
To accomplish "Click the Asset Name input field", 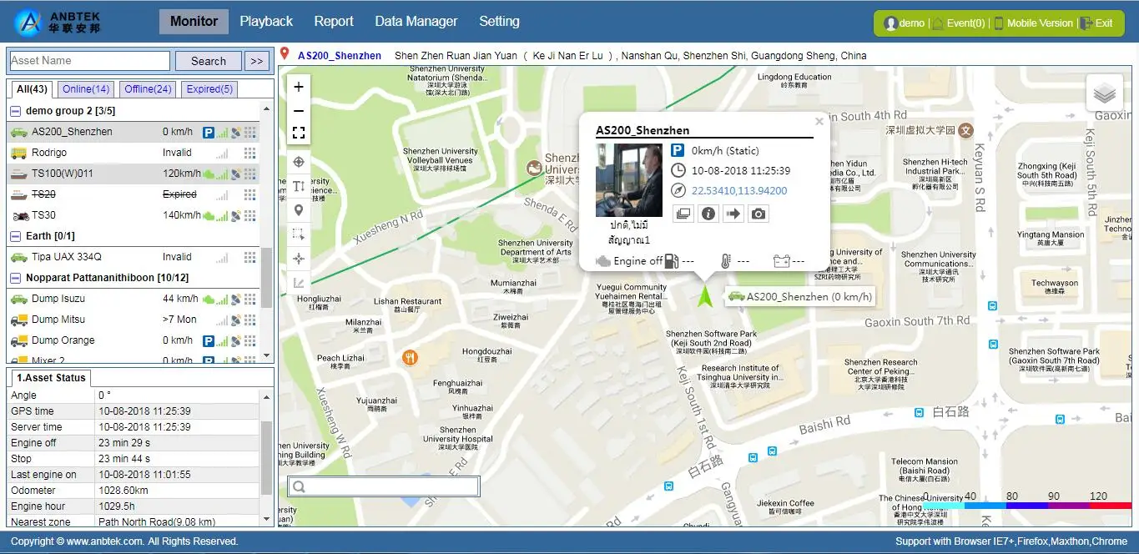I will 89,61.
